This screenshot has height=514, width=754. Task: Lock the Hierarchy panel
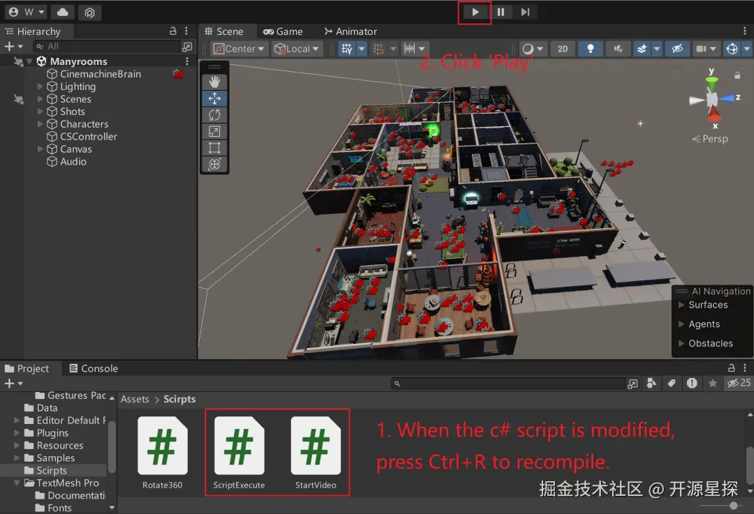172,31
